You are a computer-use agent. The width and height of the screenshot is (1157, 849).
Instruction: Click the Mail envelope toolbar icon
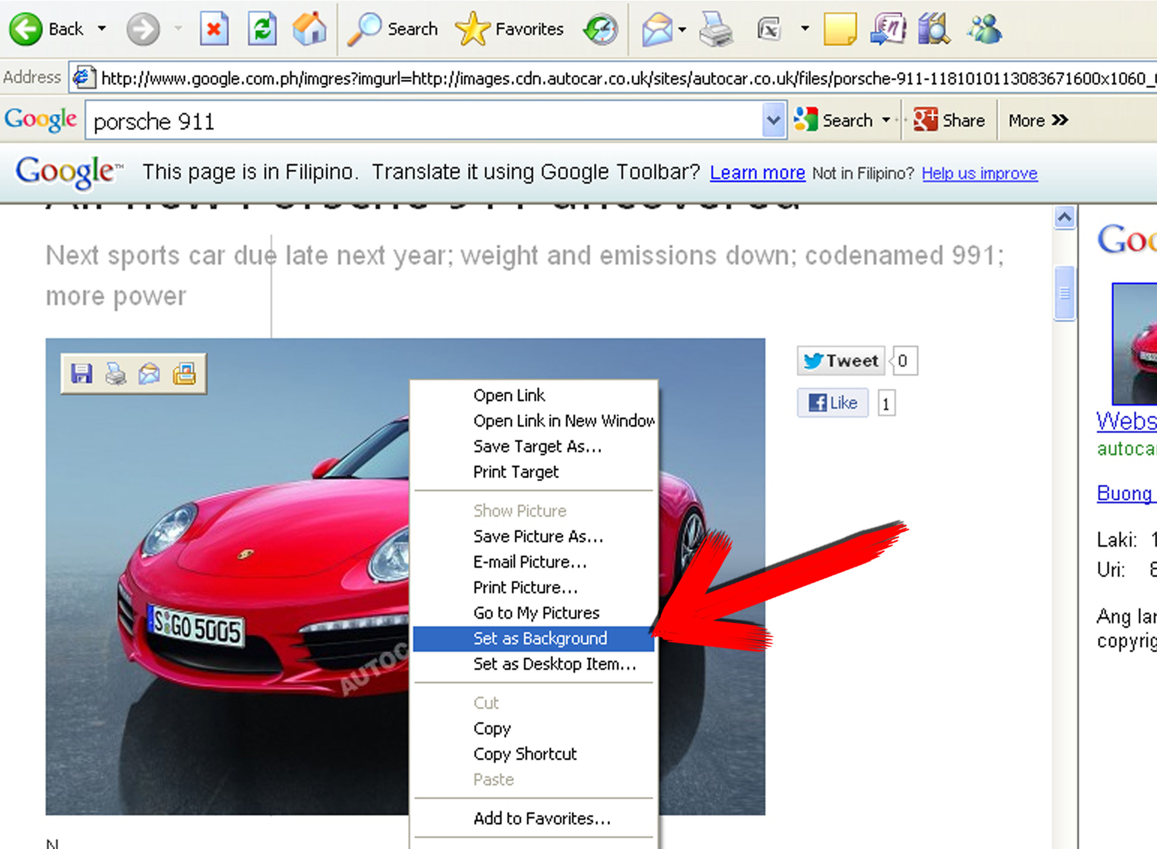[x=657, y=29]
